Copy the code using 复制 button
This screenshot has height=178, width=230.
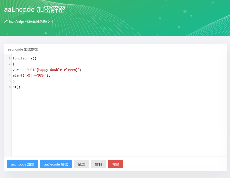[98, 164]
